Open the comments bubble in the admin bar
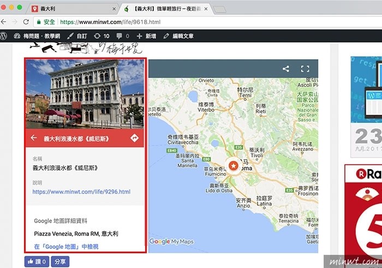Image resolution: width=382 pixels, height=268 pixels. [122, 36]
